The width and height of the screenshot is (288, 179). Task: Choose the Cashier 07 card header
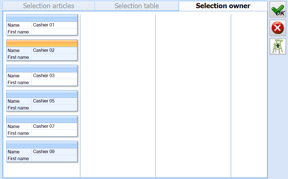click(42, 119)
